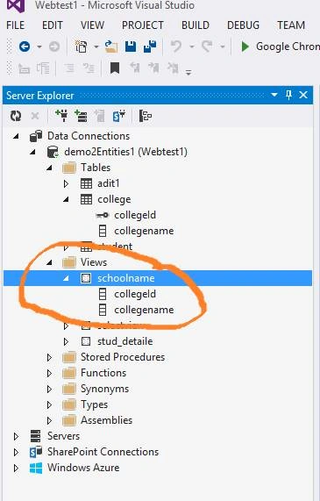Click the Open File toolbar icon
This screenshot has height=501, width=320.
tap(111, 47)
